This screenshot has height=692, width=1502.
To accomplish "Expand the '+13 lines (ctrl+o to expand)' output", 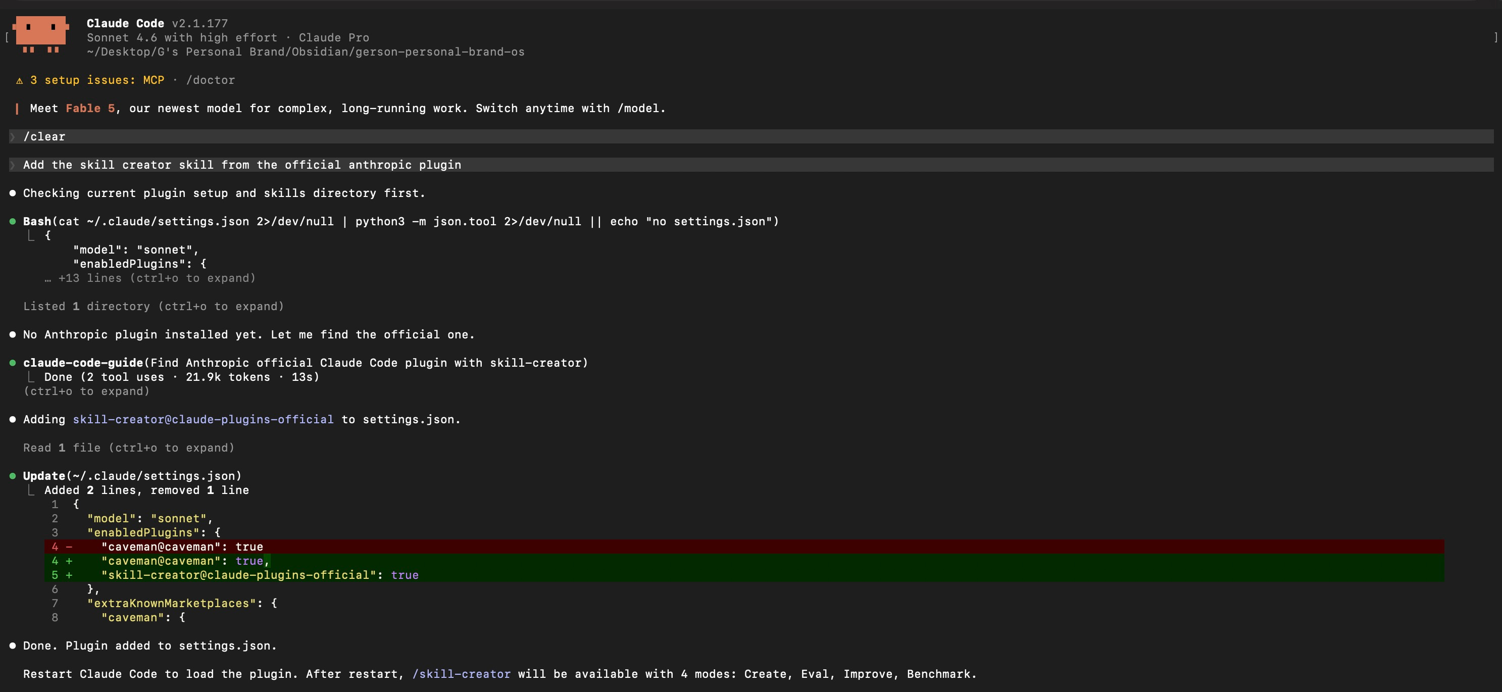I will click(151, 278).
